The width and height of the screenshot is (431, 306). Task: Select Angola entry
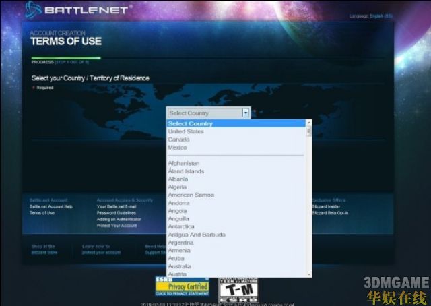click(x=236, y=211)
